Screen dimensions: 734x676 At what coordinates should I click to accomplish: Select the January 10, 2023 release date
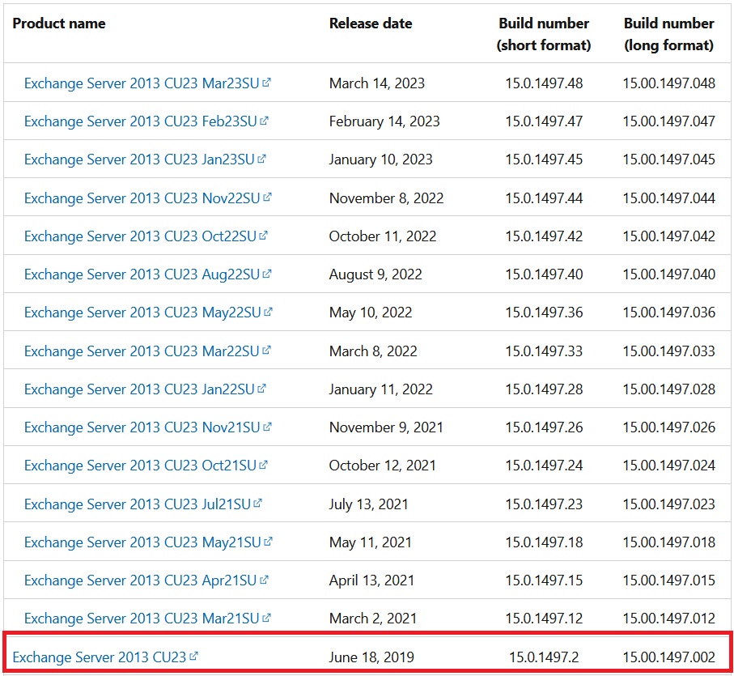380,159
